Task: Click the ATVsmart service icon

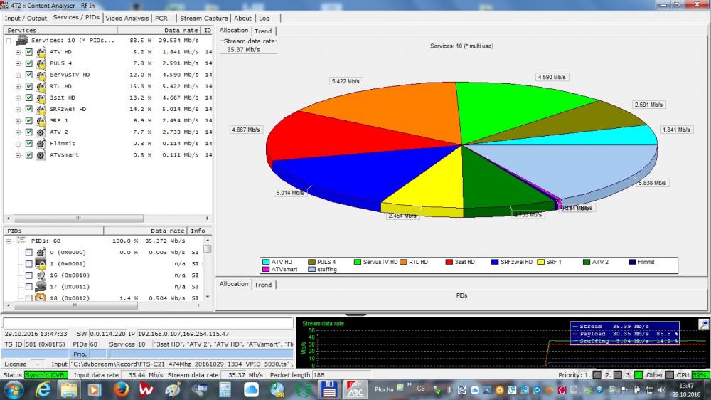Action: point(41,155)
